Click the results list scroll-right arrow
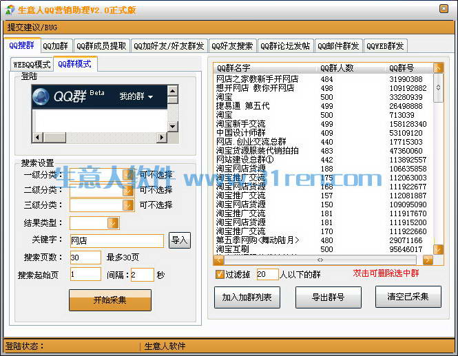Image resolution: width=458 pixels, height=356 pixels. [x=428, y=260]
